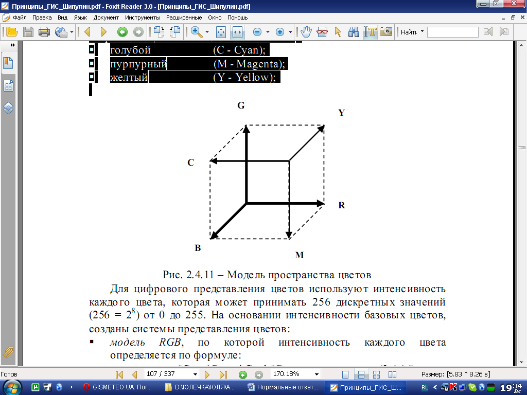This screenshot has height=395, width=527.
Task: Rotate the page counterclockwise
Action: pos(175,32)
